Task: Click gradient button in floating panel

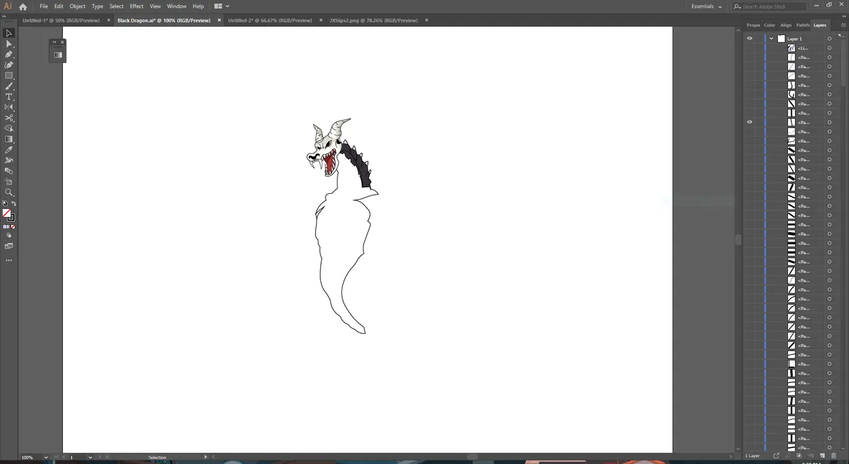Action: point(58,55)
